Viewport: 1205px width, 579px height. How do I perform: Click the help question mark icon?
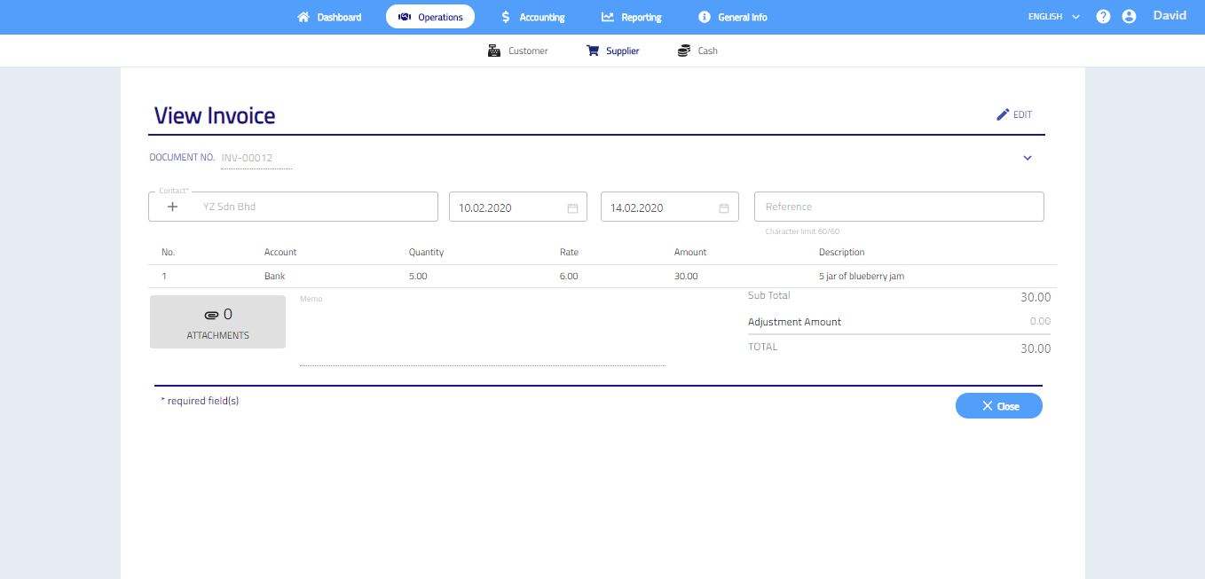(1103, 17)
